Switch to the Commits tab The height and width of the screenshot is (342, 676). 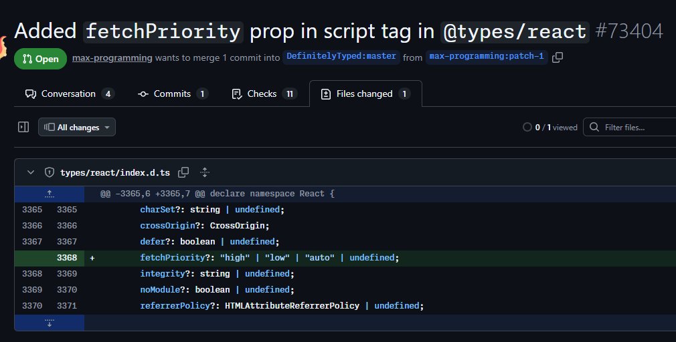(x=173, y=94)
